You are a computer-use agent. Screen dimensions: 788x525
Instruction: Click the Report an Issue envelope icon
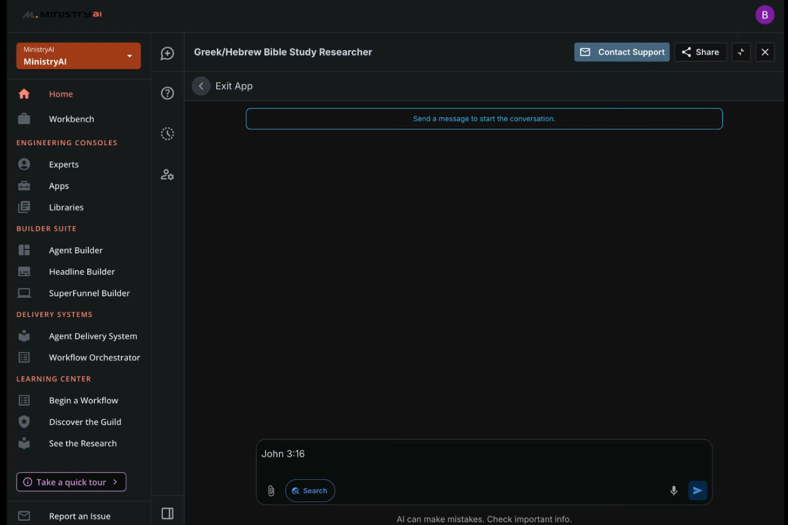(24, 516)
